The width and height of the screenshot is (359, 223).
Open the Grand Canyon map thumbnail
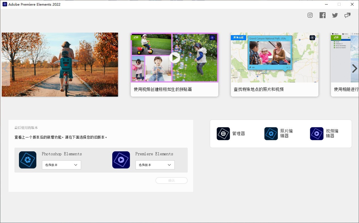point(274,58)
